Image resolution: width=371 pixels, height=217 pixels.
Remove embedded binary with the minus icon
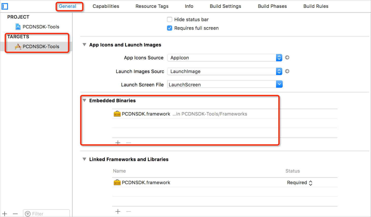point(129,143)
